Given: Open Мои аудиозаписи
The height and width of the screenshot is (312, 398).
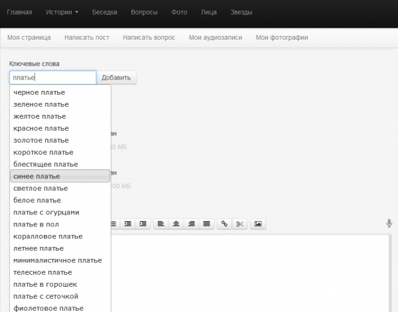Looking at the screenshot, I should (216, 38).
